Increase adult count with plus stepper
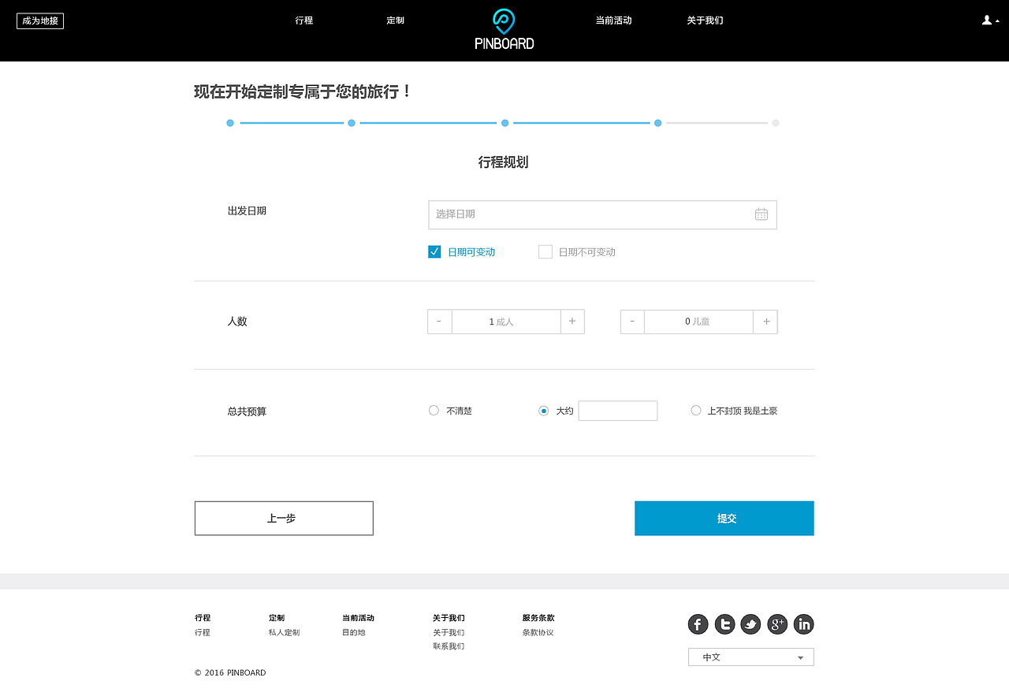Image resolution: width=1009 pixels, height=696 pixels. click(x=572, y=322)
